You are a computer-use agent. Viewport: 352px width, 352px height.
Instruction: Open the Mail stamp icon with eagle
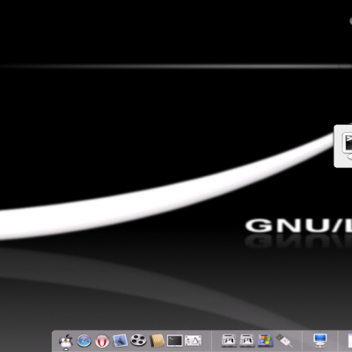pos(120,341)
